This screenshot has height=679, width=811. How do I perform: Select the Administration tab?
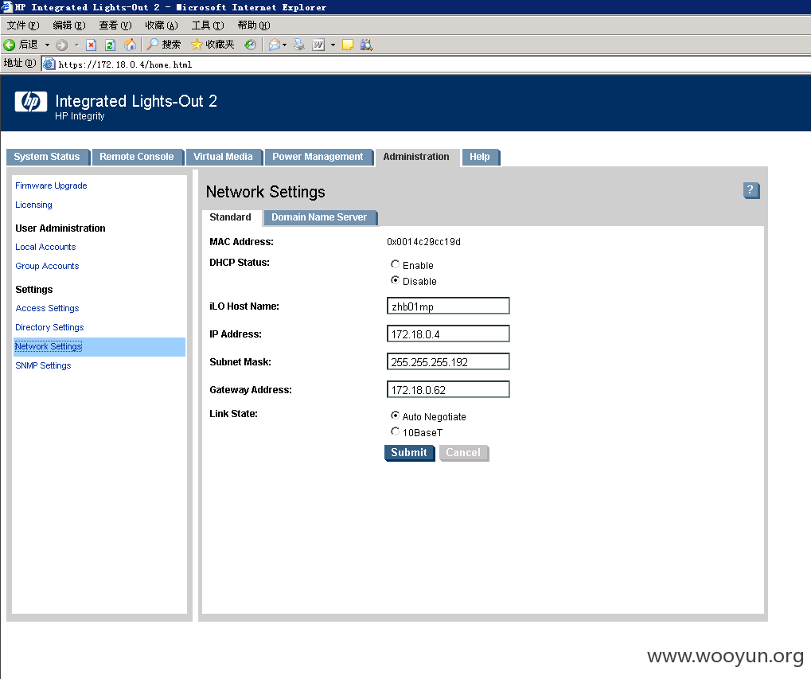[416, 157]
